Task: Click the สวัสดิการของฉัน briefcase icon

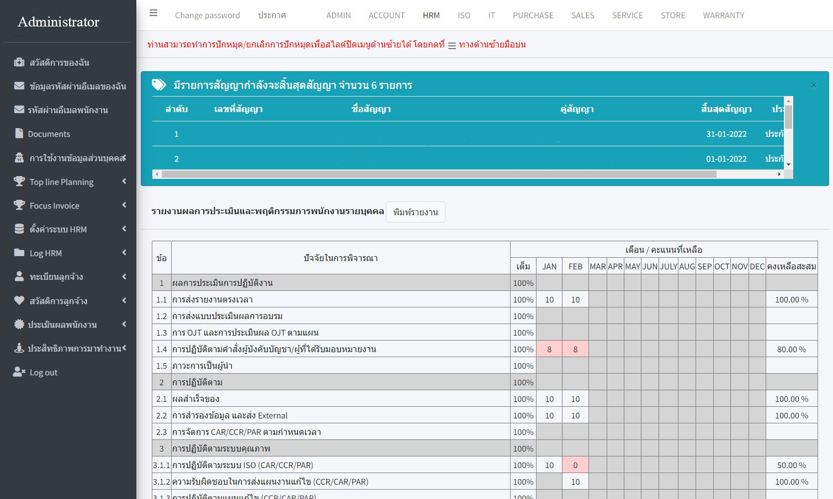Action: pos(19,62)
